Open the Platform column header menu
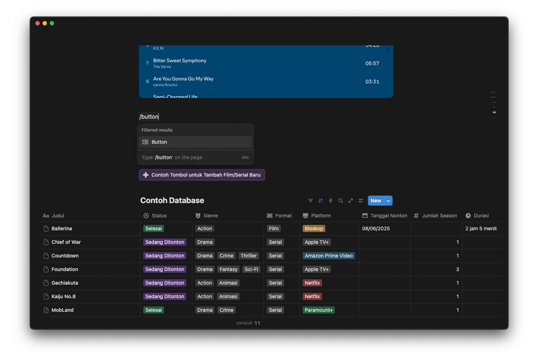This screenshot has height=358, width=538. point(321,216)
